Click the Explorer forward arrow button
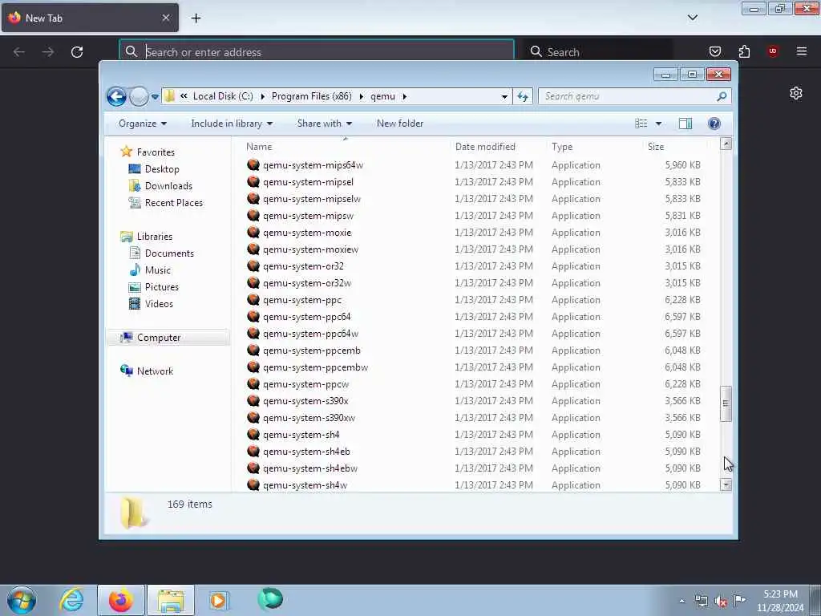Viewport: 821px width, 616px height. tap(138, 96)
